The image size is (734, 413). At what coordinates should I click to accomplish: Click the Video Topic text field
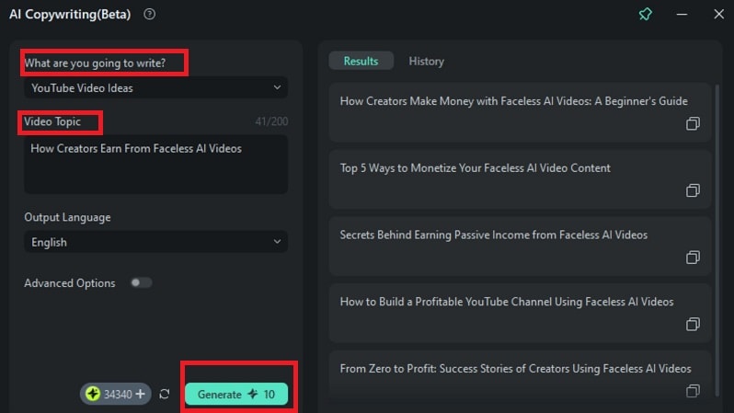tap(155, 164)
